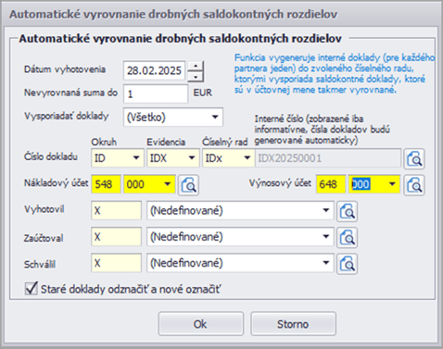
Task: Open Okruh dropdown with ID value
Action: point(118,158)
